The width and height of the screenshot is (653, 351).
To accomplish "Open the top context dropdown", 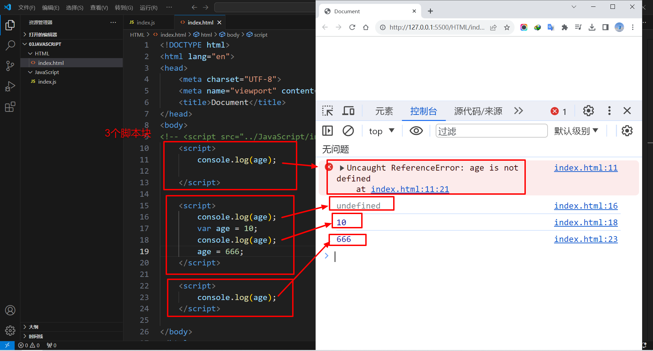I will [382, 131].
